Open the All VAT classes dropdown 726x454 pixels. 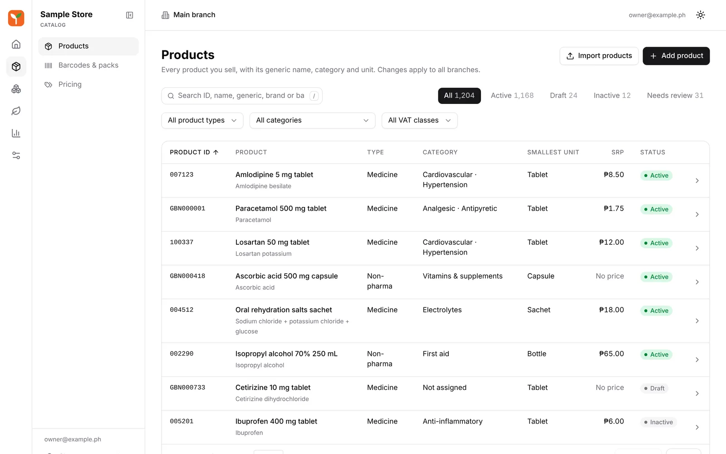click(419, 120)
